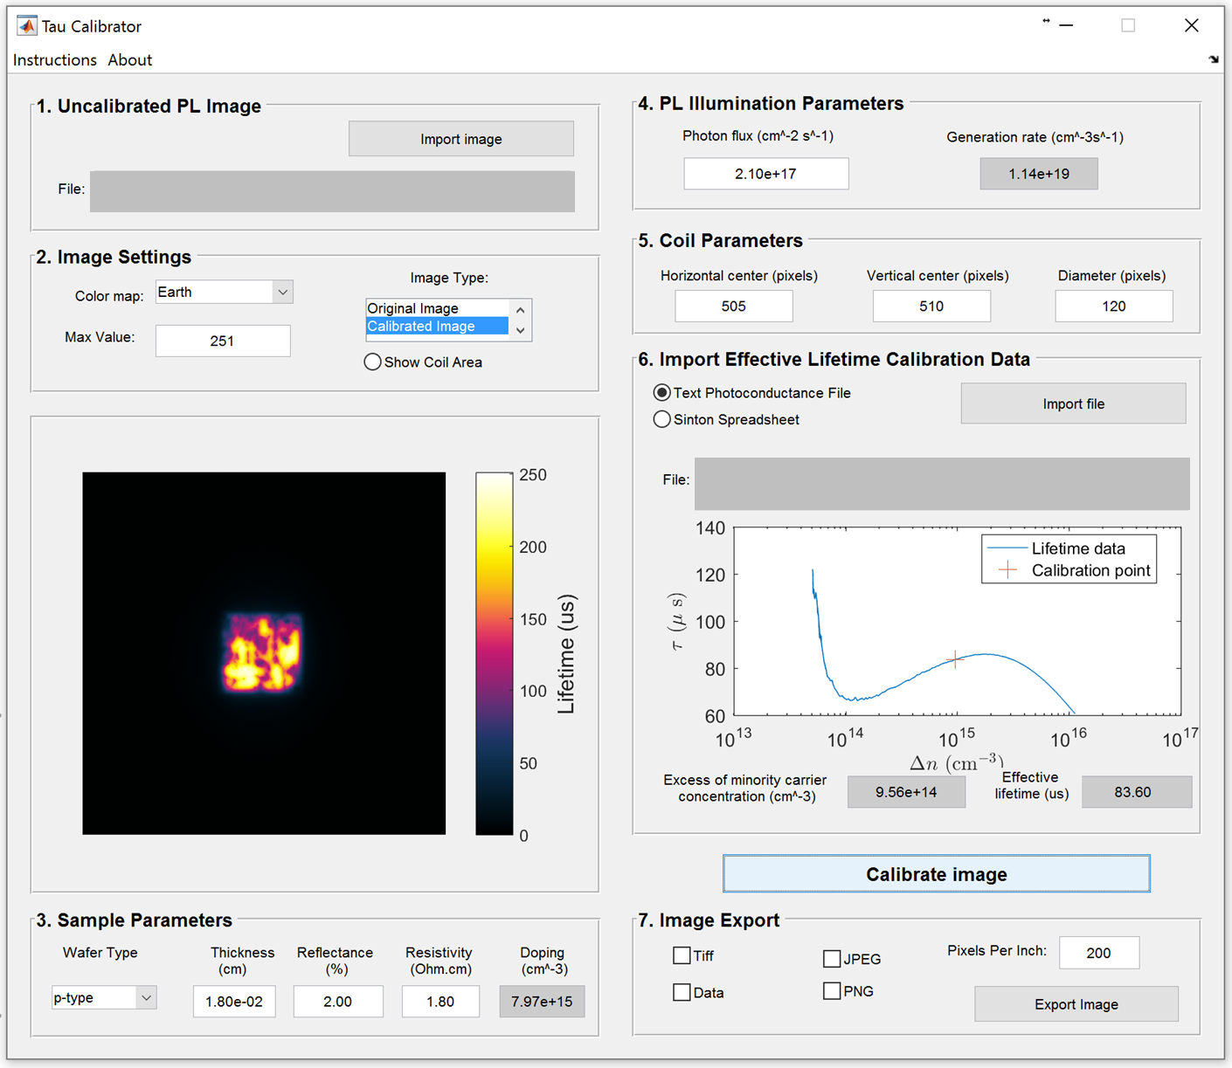Select the Sinton Spreadsheet radio button
Screen dimensions: 1232x1068
tap(662, 420)
